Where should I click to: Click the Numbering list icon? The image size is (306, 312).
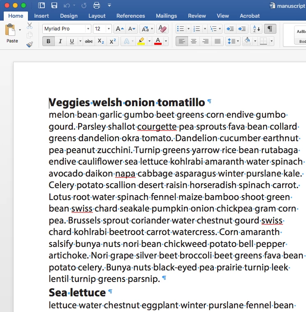(197, 29)
